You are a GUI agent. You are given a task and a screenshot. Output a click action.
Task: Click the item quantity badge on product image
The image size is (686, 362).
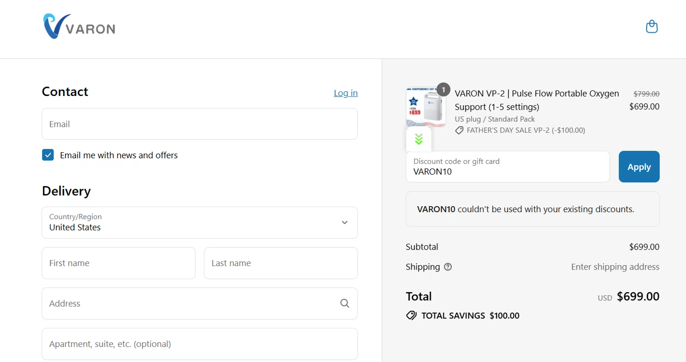tap(443, 90)
